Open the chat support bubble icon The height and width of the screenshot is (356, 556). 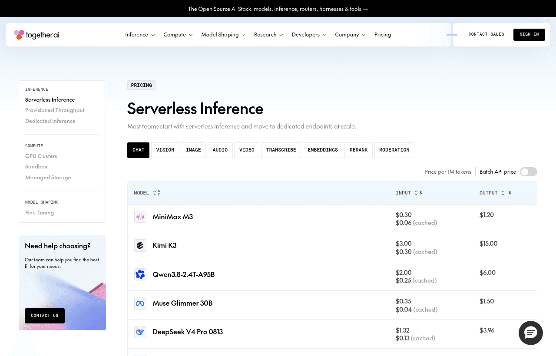point(531,333)
